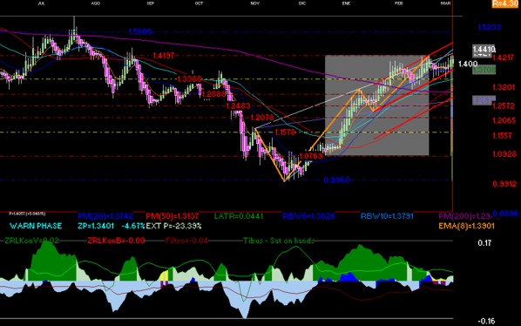The height and width of the screenshot is (326, 521).
Task: Click the gray 1.4410 price tag
Action: [484, 50]
